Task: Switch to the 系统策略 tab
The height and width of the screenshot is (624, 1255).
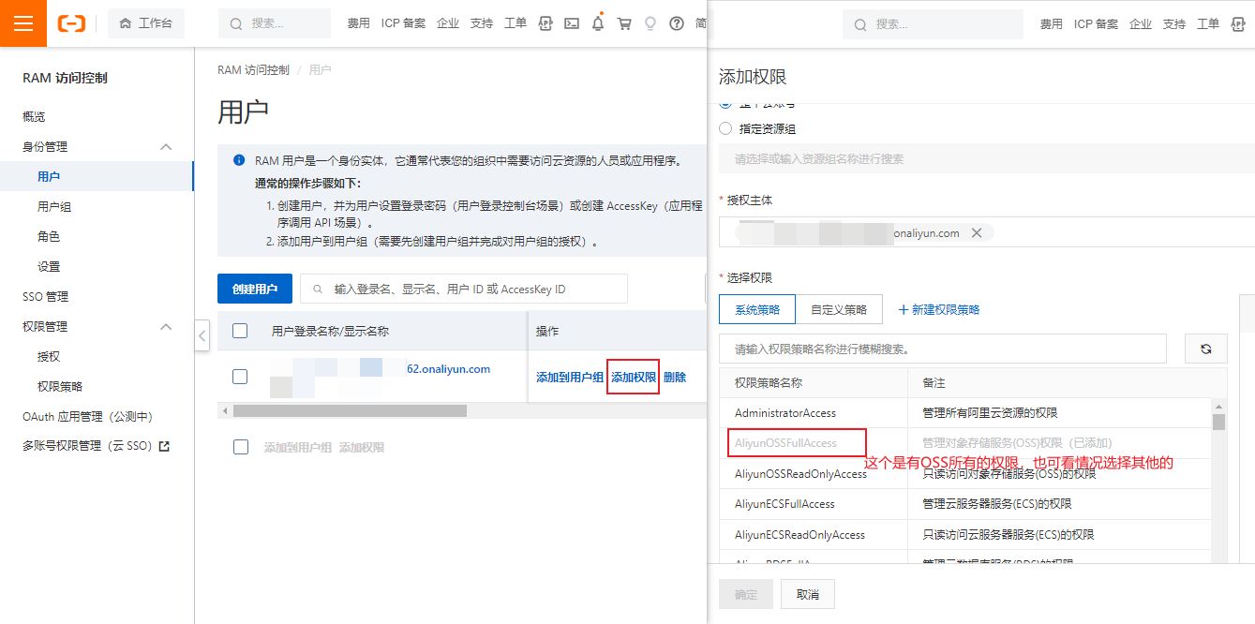Action: tap(757, 309)
